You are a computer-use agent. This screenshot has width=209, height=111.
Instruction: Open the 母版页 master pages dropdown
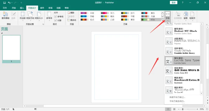coord(192,16)
